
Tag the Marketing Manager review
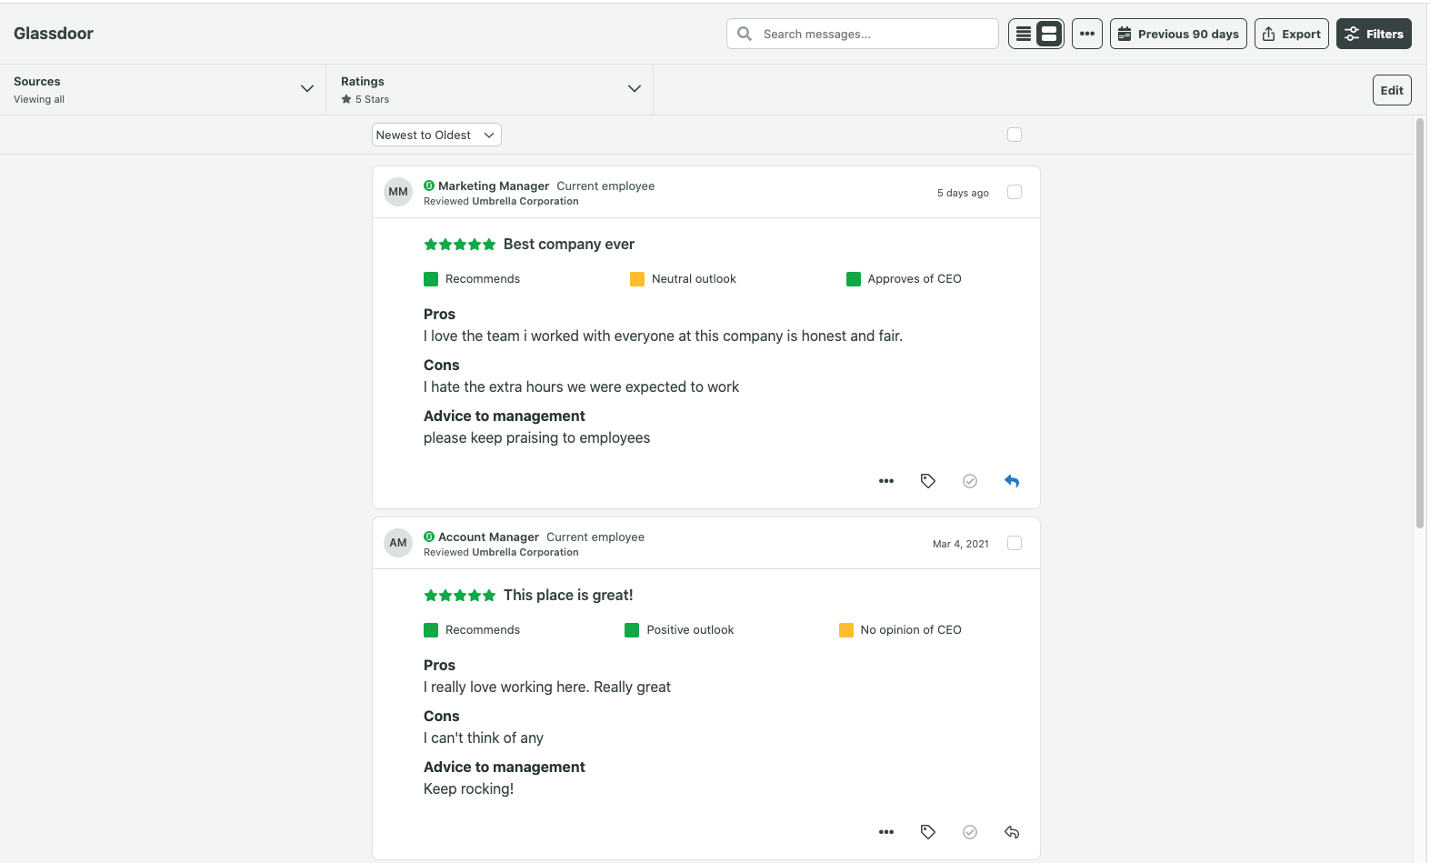[927, 481]
